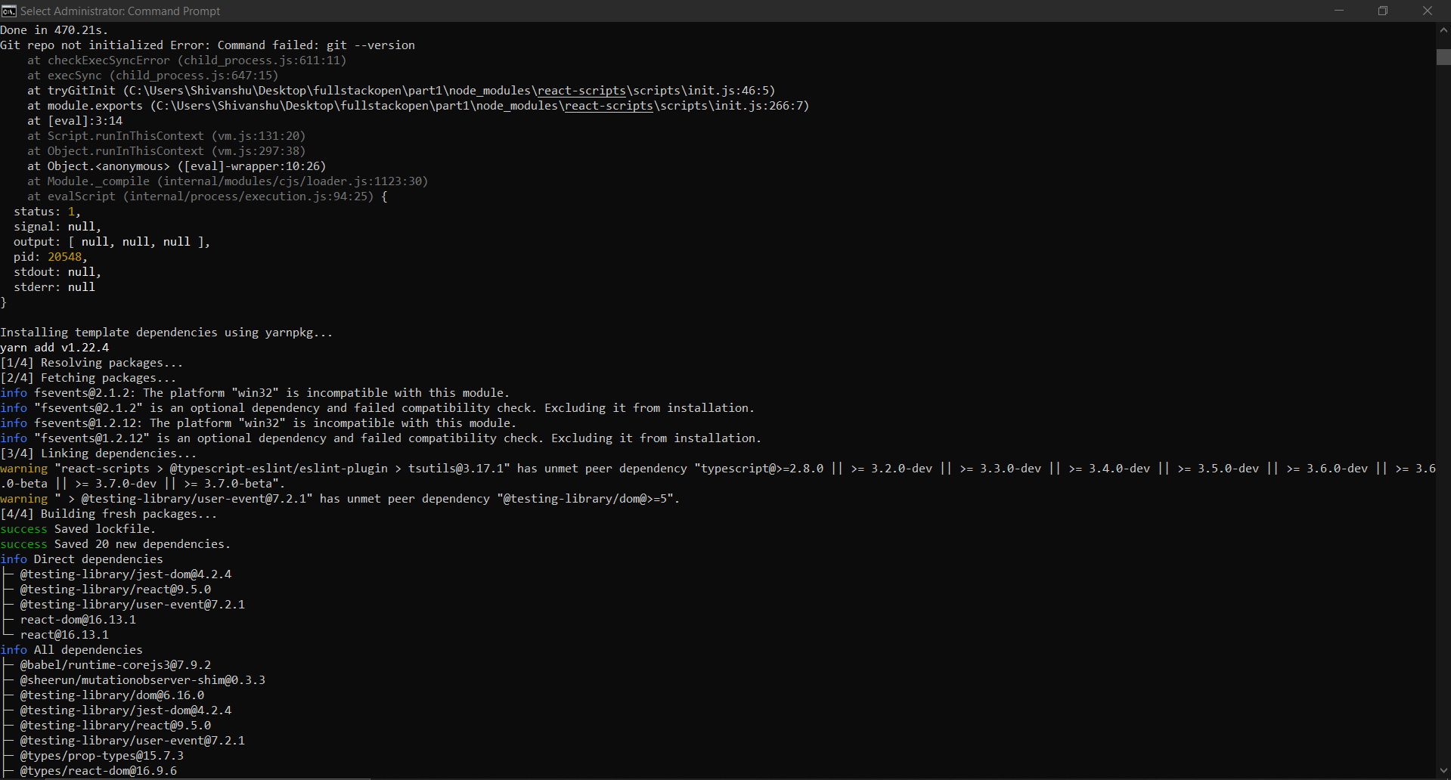
Task: Select the yellow warning label about tsutils peer dependency
Action: pos(25,468)
